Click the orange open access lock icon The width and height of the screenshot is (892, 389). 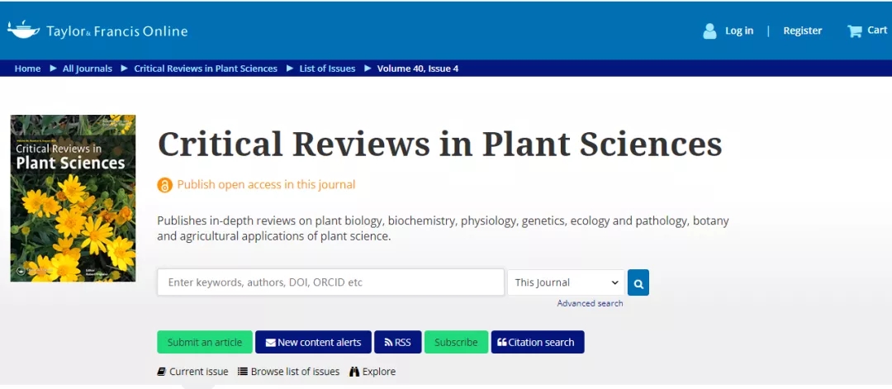click(x=165, y=185)
